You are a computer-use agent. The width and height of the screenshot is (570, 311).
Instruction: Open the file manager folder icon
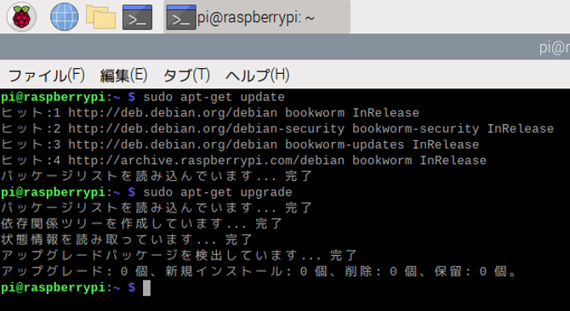(x=100, y=17)
